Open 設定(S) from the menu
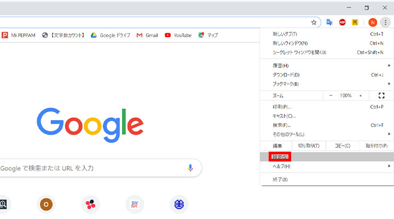The image size is (394, 219). (327, 157)
